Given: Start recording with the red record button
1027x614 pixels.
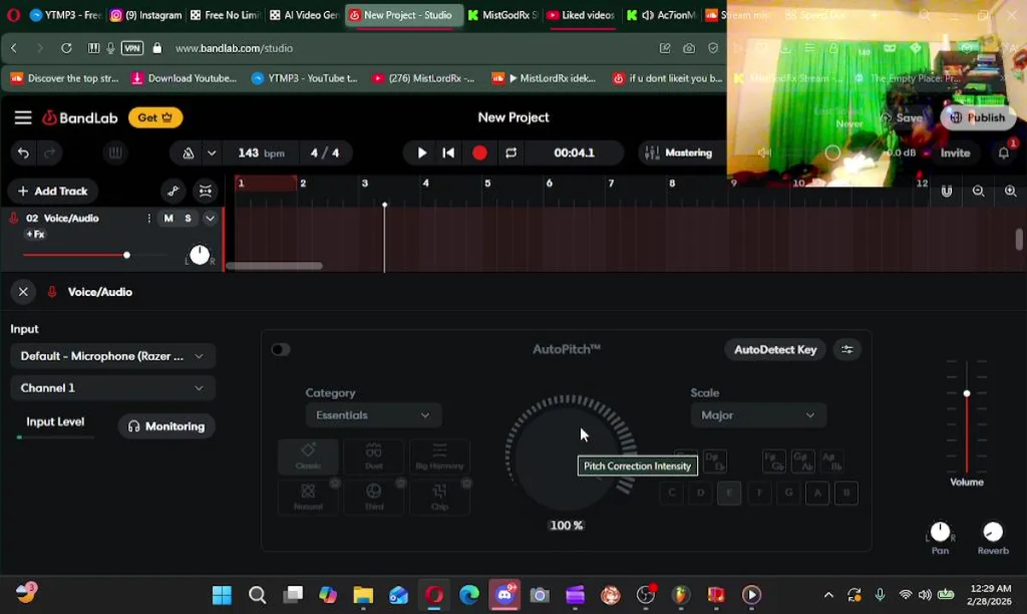Looking at the screenshot, I should click(x=479, y=153).
